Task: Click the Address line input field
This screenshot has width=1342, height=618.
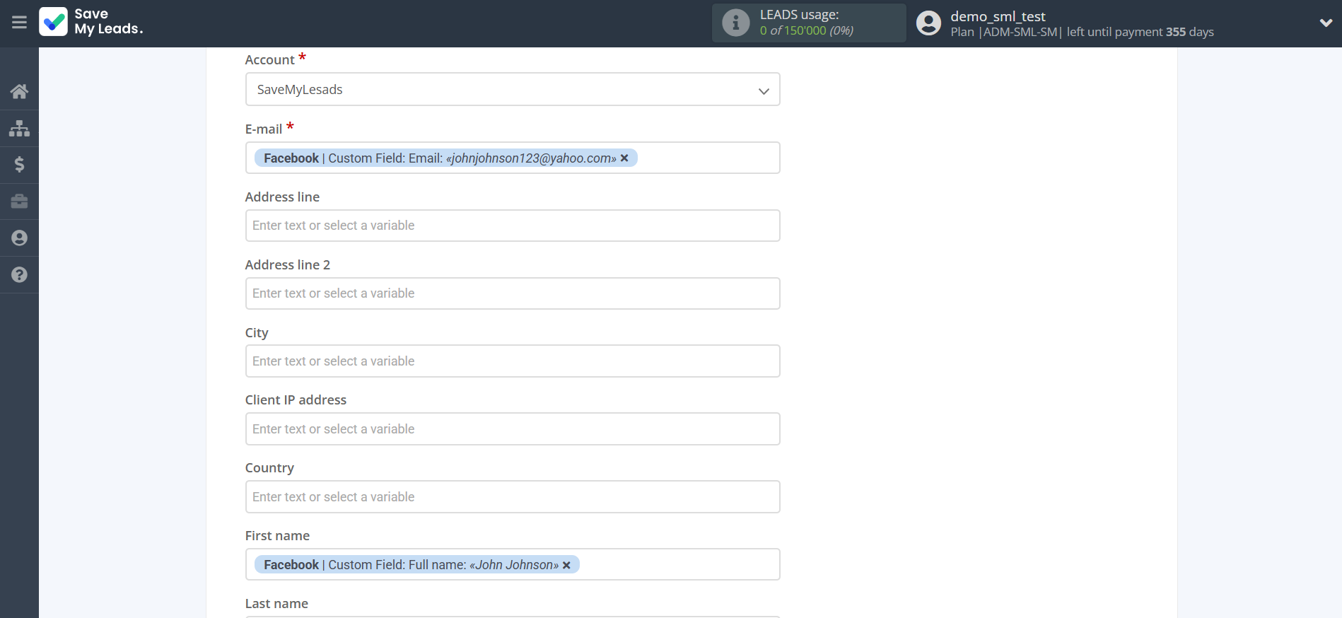Action: tap(512, 226)
